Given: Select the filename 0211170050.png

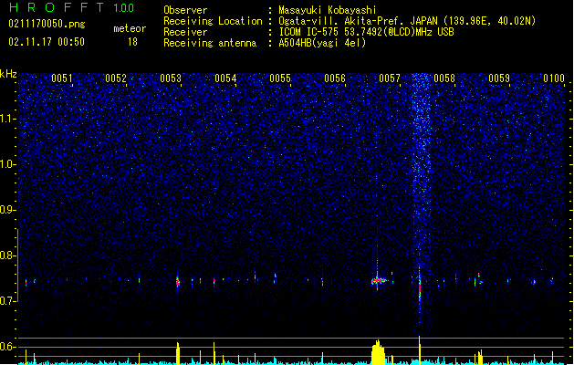Looking at the screenshot, I should click(47, 25).
